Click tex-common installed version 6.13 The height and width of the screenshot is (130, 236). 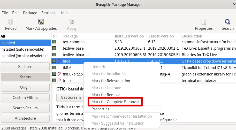118,42
